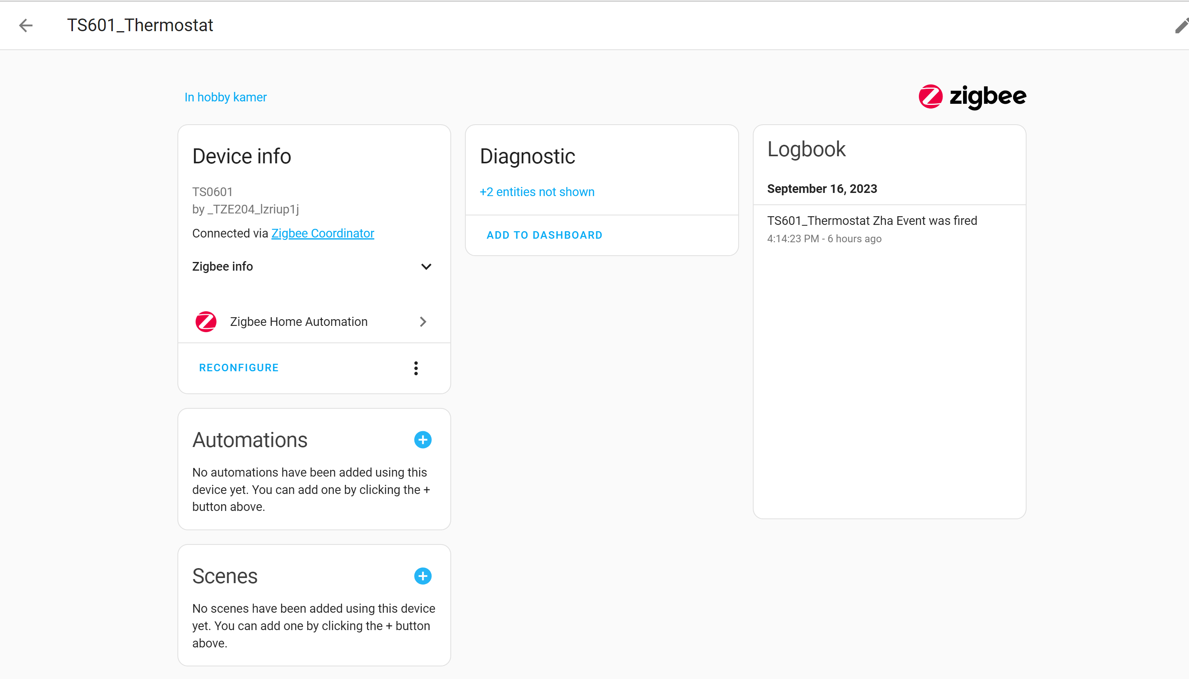The height and width of the screenshot is (679, 1189).
Task: Select ADD TO DASHBOARD
Action: [544, 235]
